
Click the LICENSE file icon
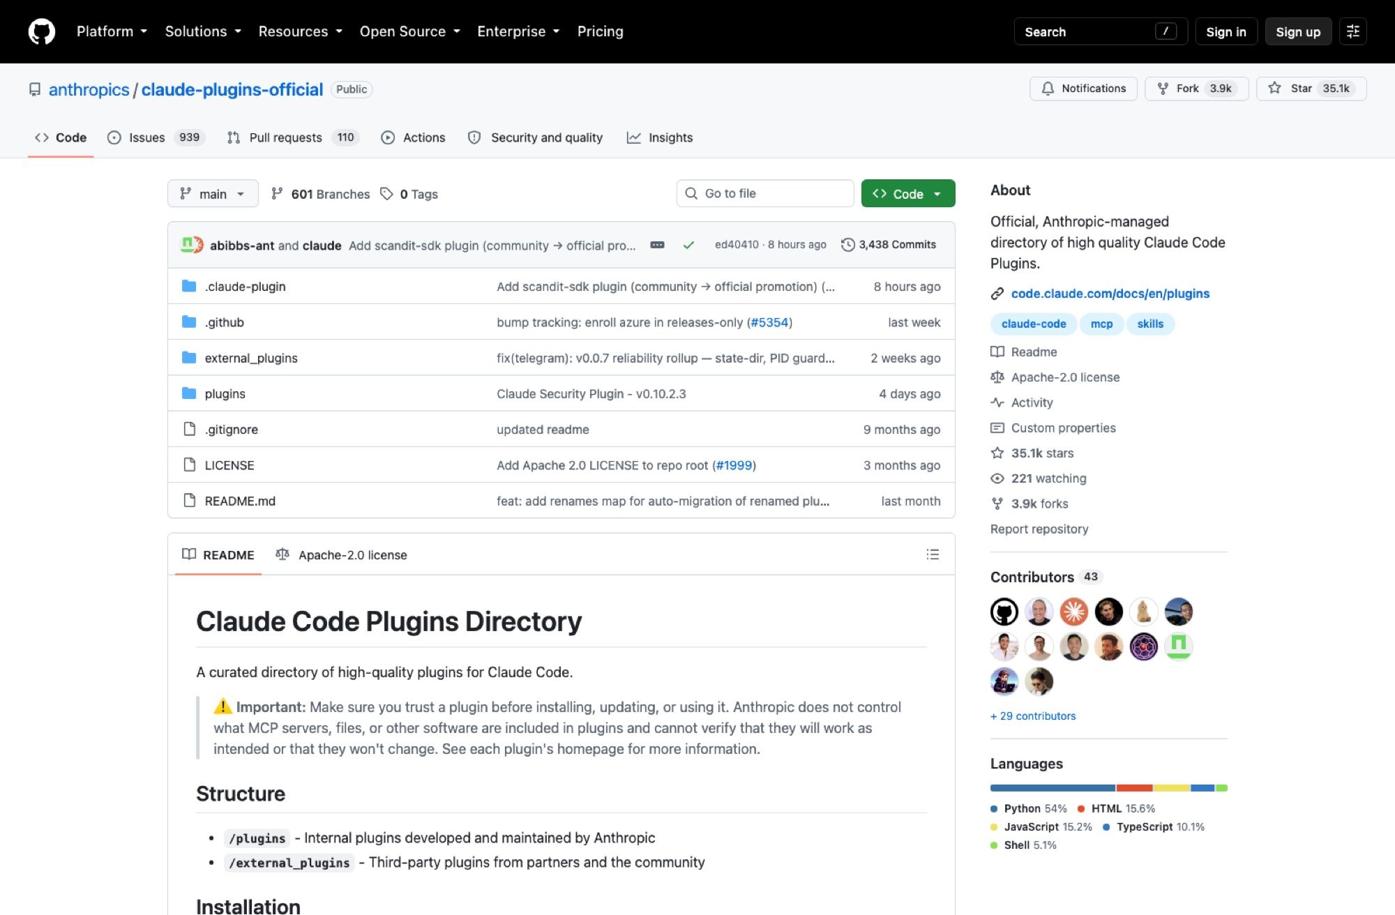189,464
